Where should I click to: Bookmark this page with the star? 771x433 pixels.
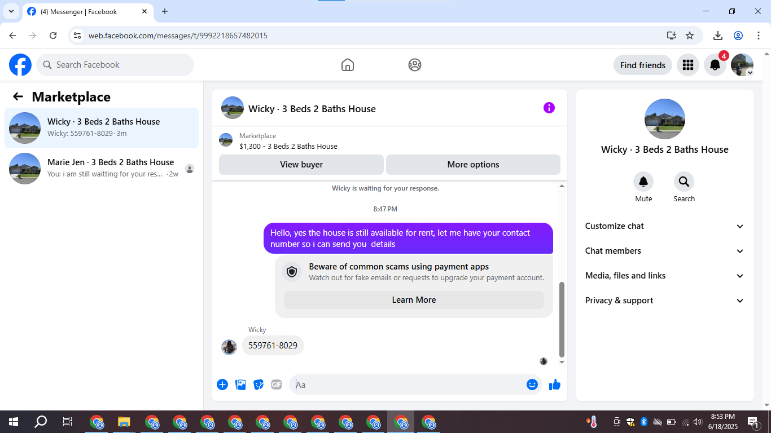coord(690,36)
